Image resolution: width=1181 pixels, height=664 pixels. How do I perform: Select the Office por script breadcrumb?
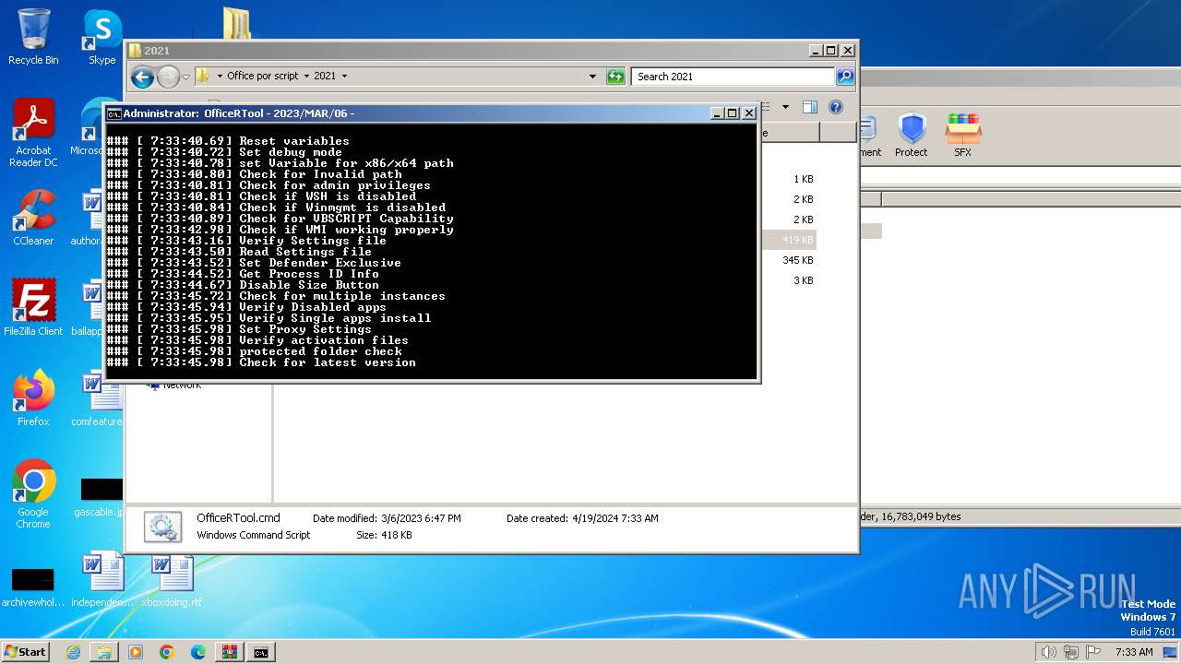263,77
